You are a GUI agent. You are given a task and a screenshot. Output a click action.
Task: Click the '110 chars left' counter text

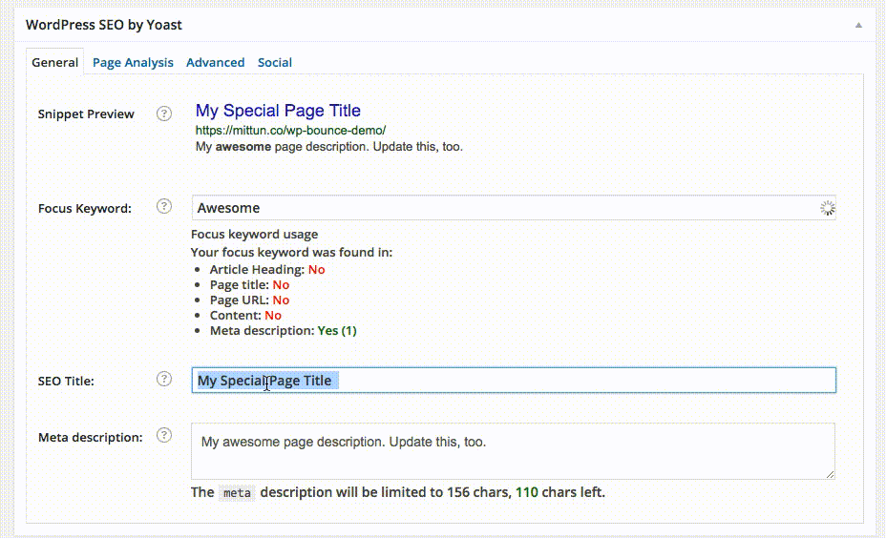560,492
